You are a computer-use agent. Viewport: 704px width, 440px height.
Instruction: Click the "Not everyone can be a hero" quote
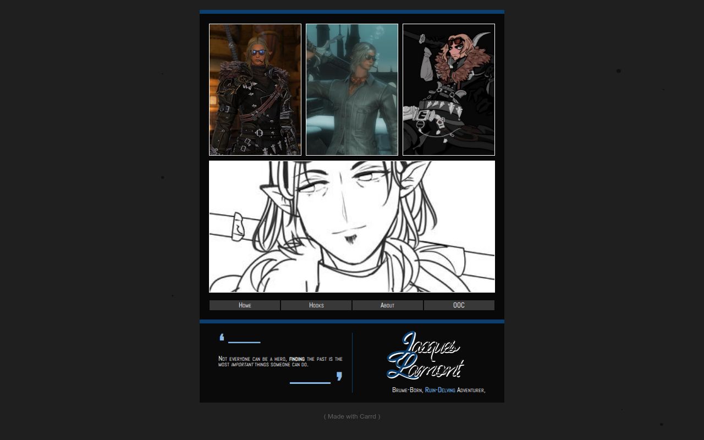[280, 361]
